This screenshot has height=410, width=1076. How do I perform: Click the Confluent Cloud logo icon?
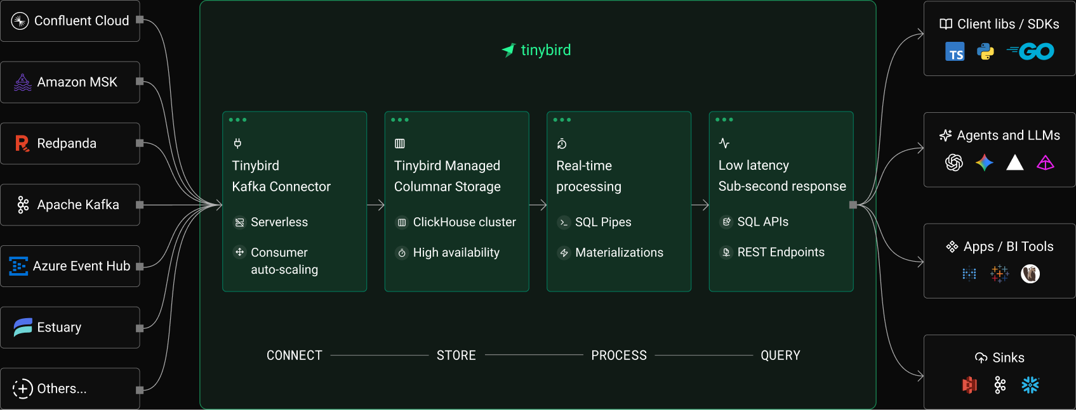click(20, 21)
